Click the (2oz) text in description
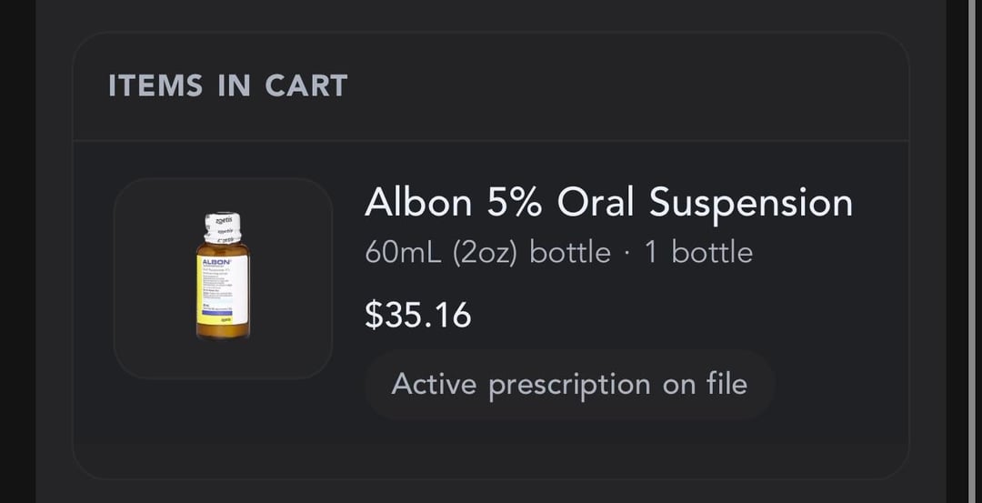 pyautogui.click(x=485, y=252)
